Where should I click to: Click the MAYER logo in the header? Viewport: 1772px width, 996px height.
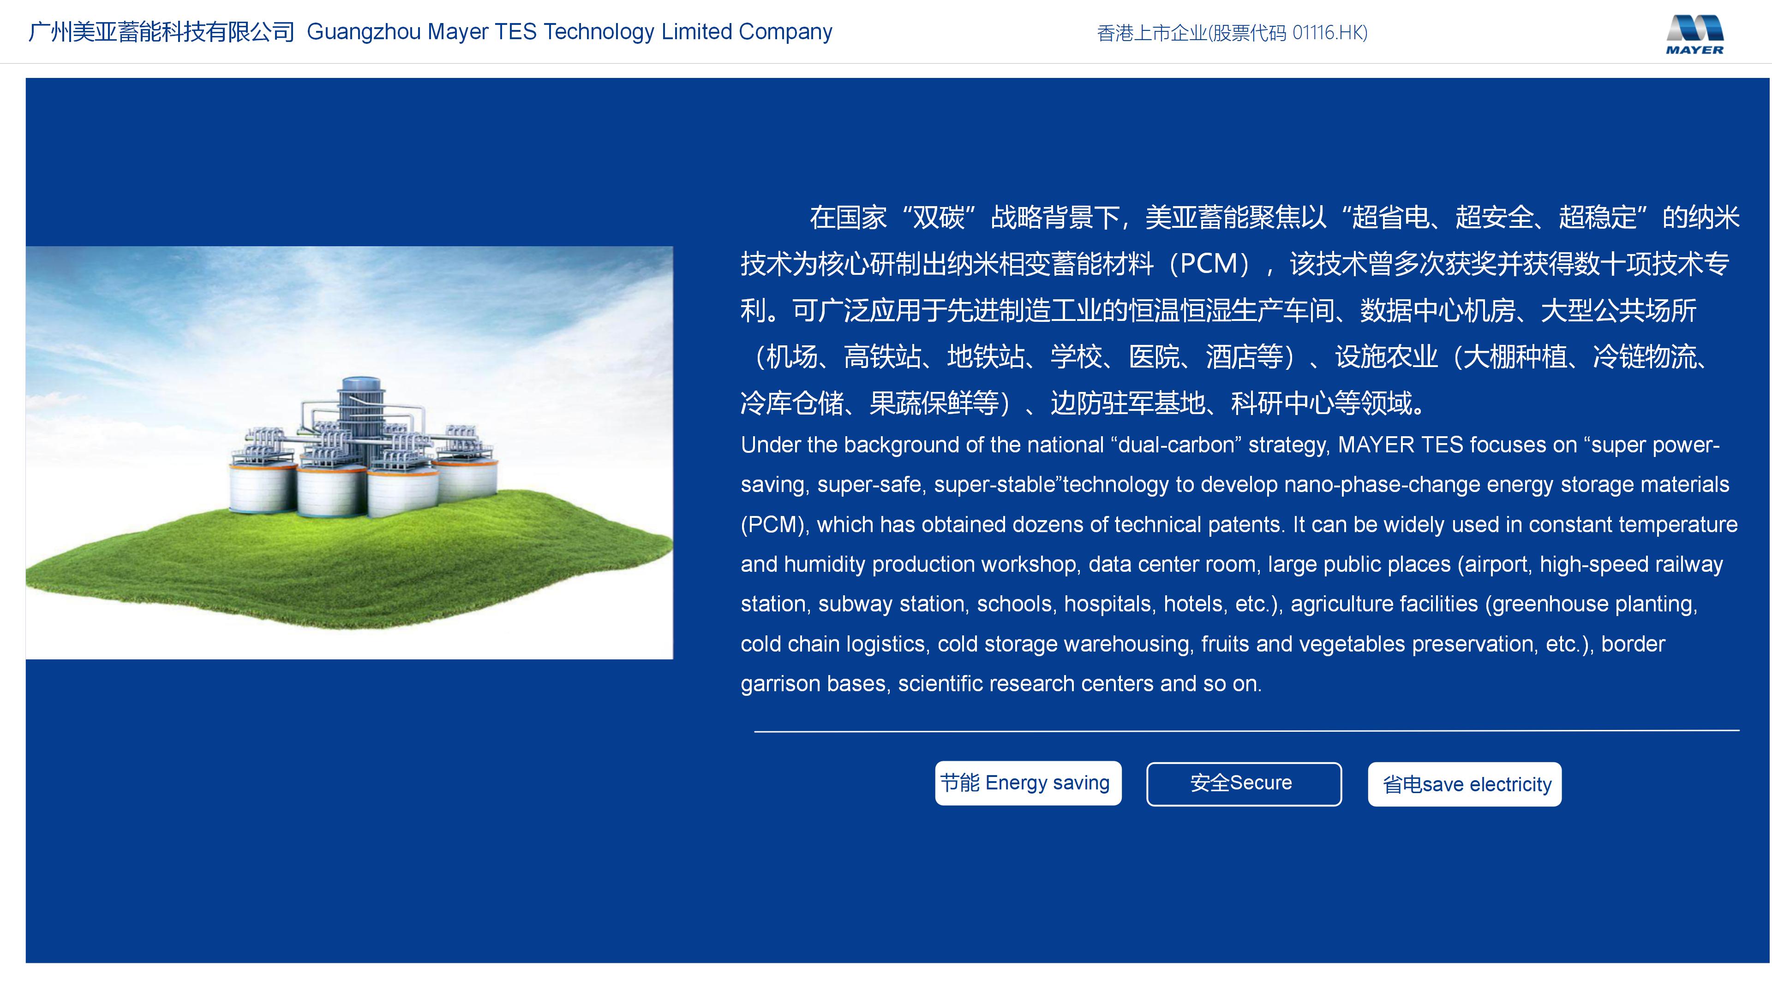pos(1694,35)
